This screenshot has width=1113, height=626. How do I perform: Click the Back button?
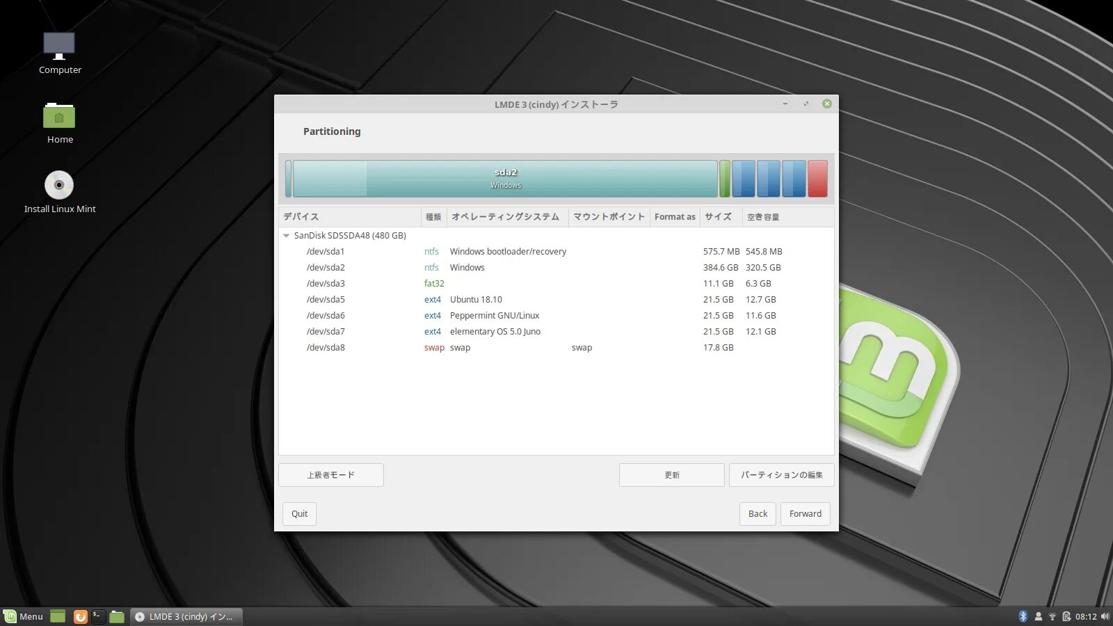tap(758, 514)
